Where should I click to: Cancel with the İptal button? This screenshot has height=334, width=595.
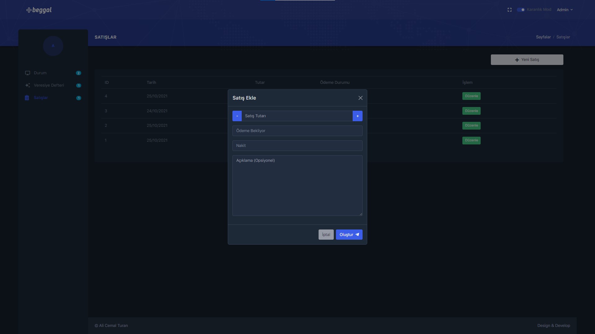coord(326,235)
